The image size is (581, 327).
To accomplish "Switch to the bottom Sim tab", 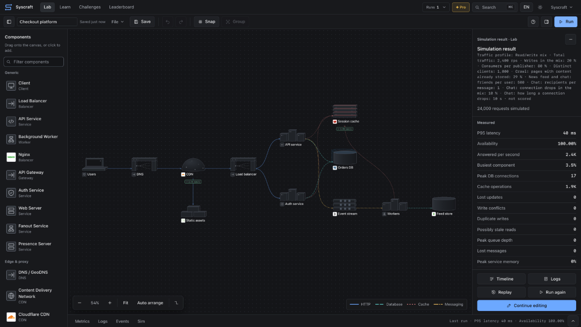I will point(141,321).
